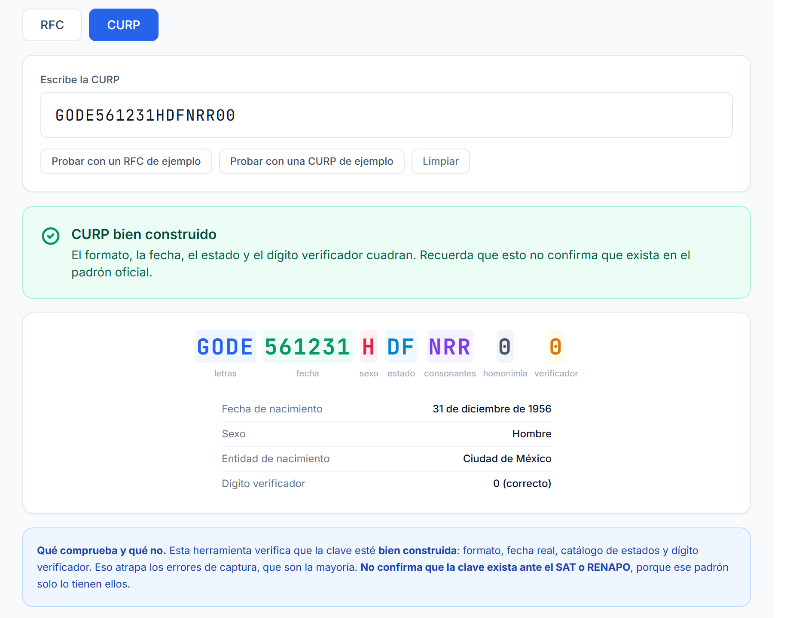Click the purple NRR consonantes segment
The height and width of the screenshot is (618, 787).
pyautogui.click(x=450, y=346)
